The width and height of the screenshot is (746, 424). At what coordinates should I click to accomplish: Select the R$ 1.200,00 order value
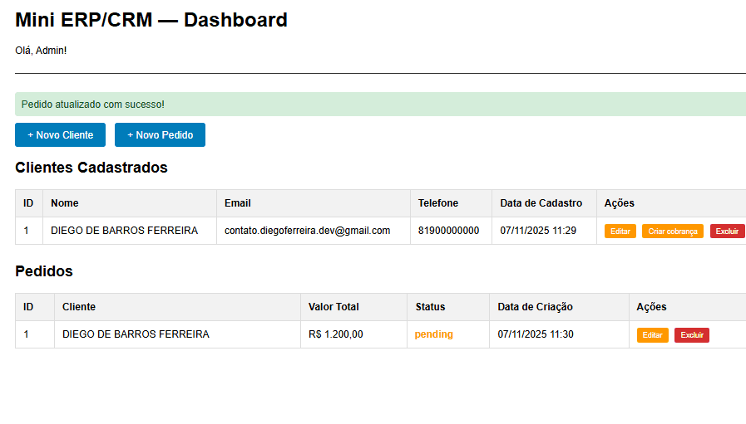coord(335,334)
